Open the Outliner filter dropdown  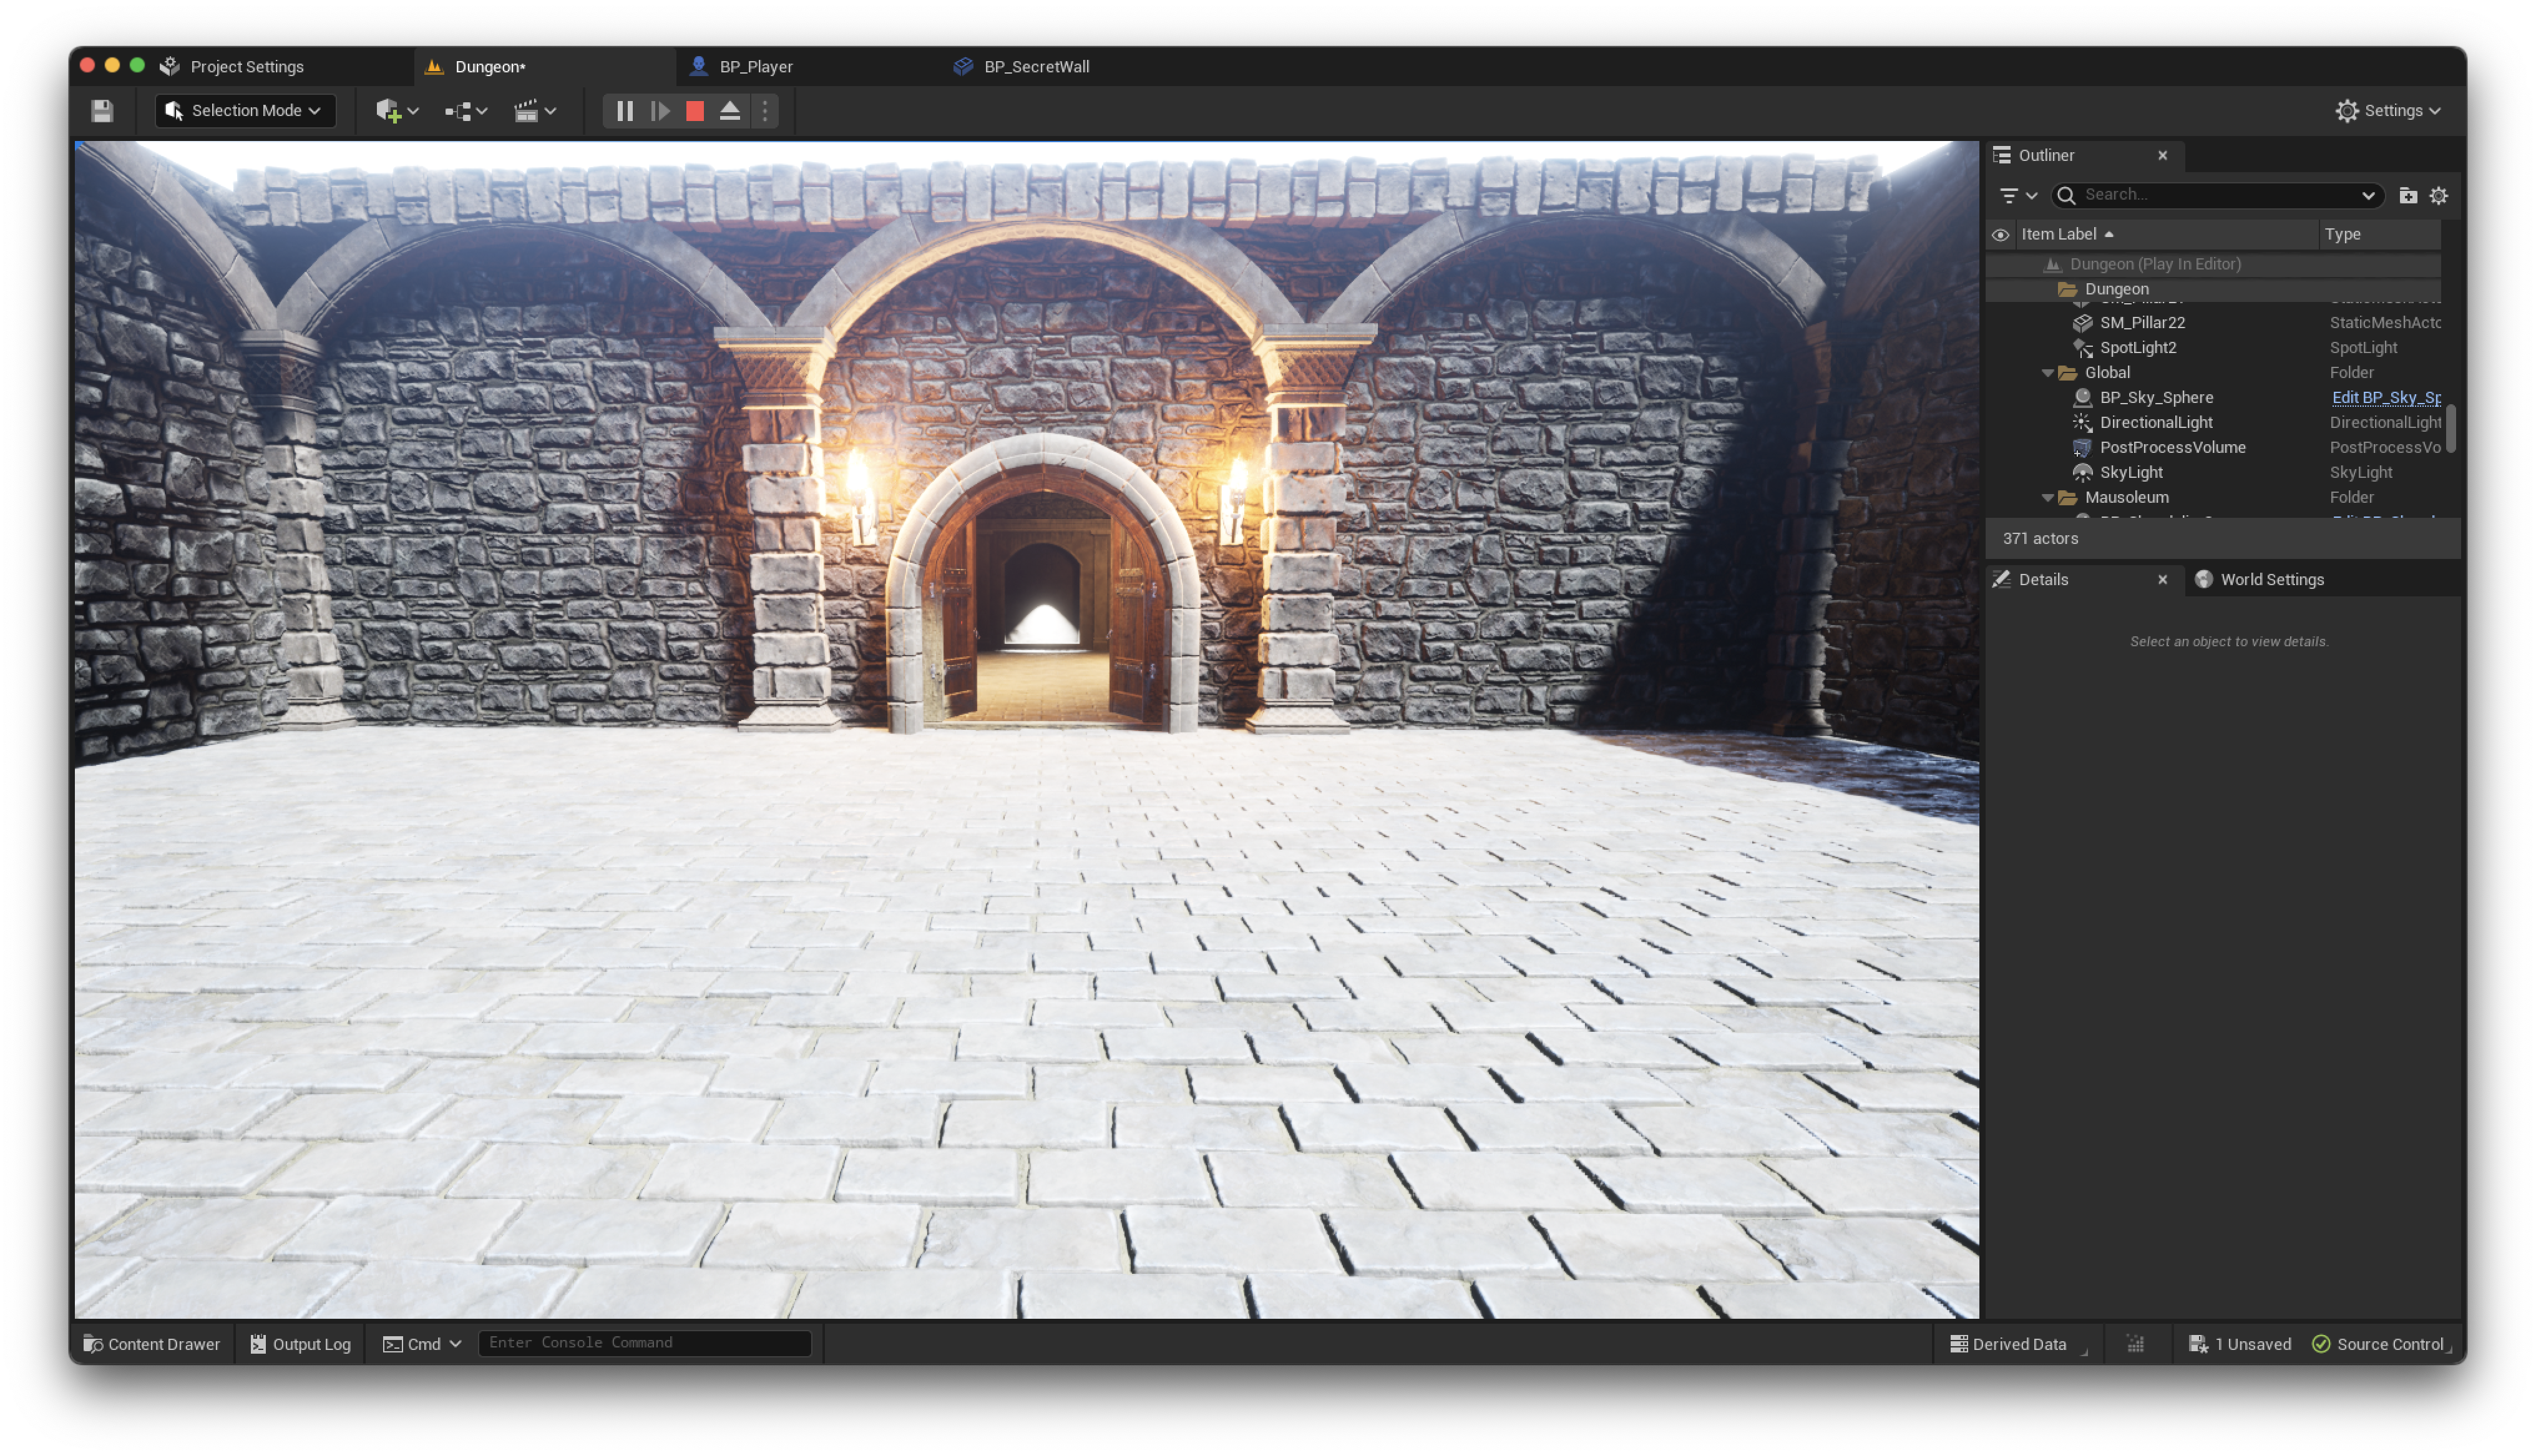point(2017,196)
